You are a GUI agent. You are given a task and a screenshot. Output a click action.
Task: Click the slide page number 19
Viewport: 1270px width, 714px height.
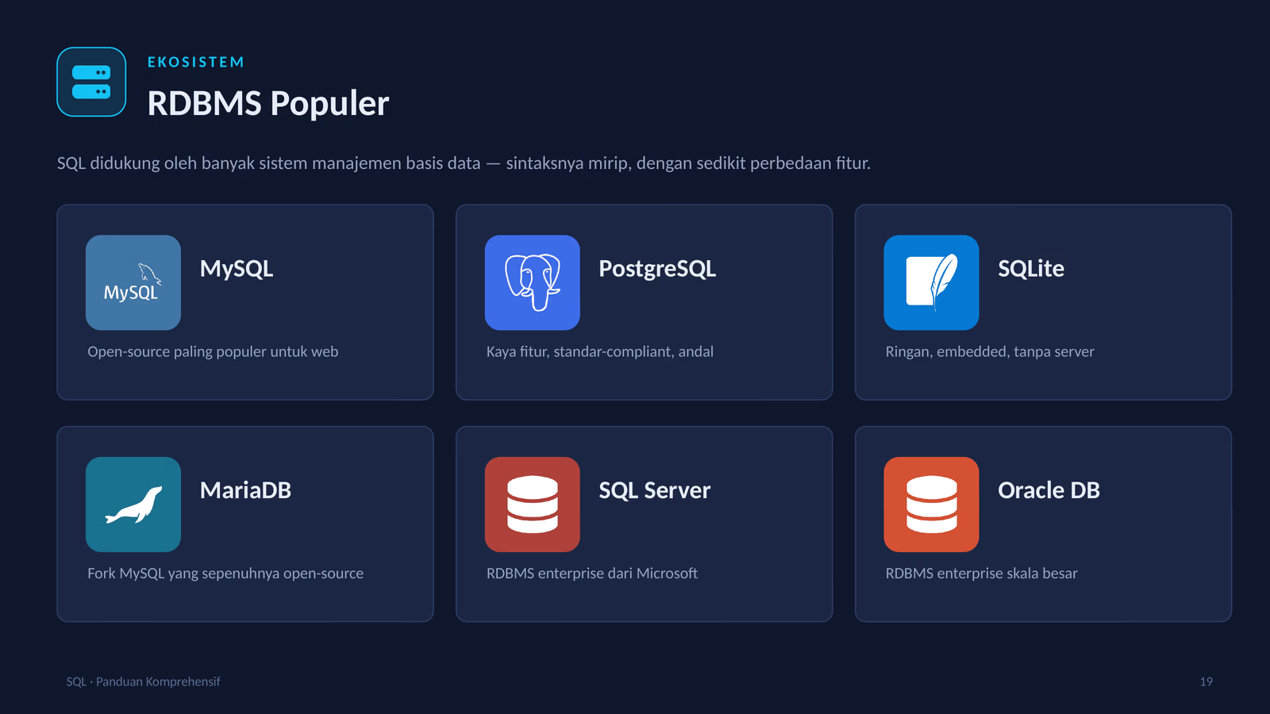(1206, 681)
